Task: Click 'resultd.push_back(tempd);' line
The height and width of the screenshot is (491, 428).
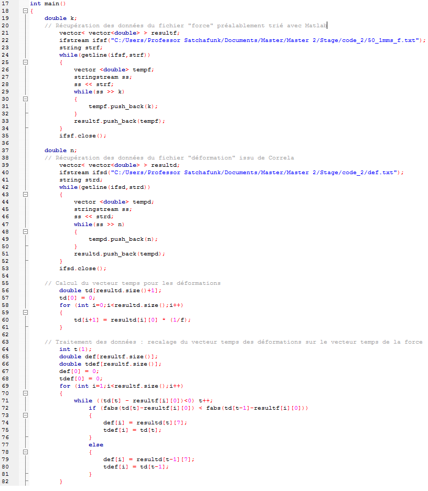Action: pyautogui.click(x=119, y=254)
